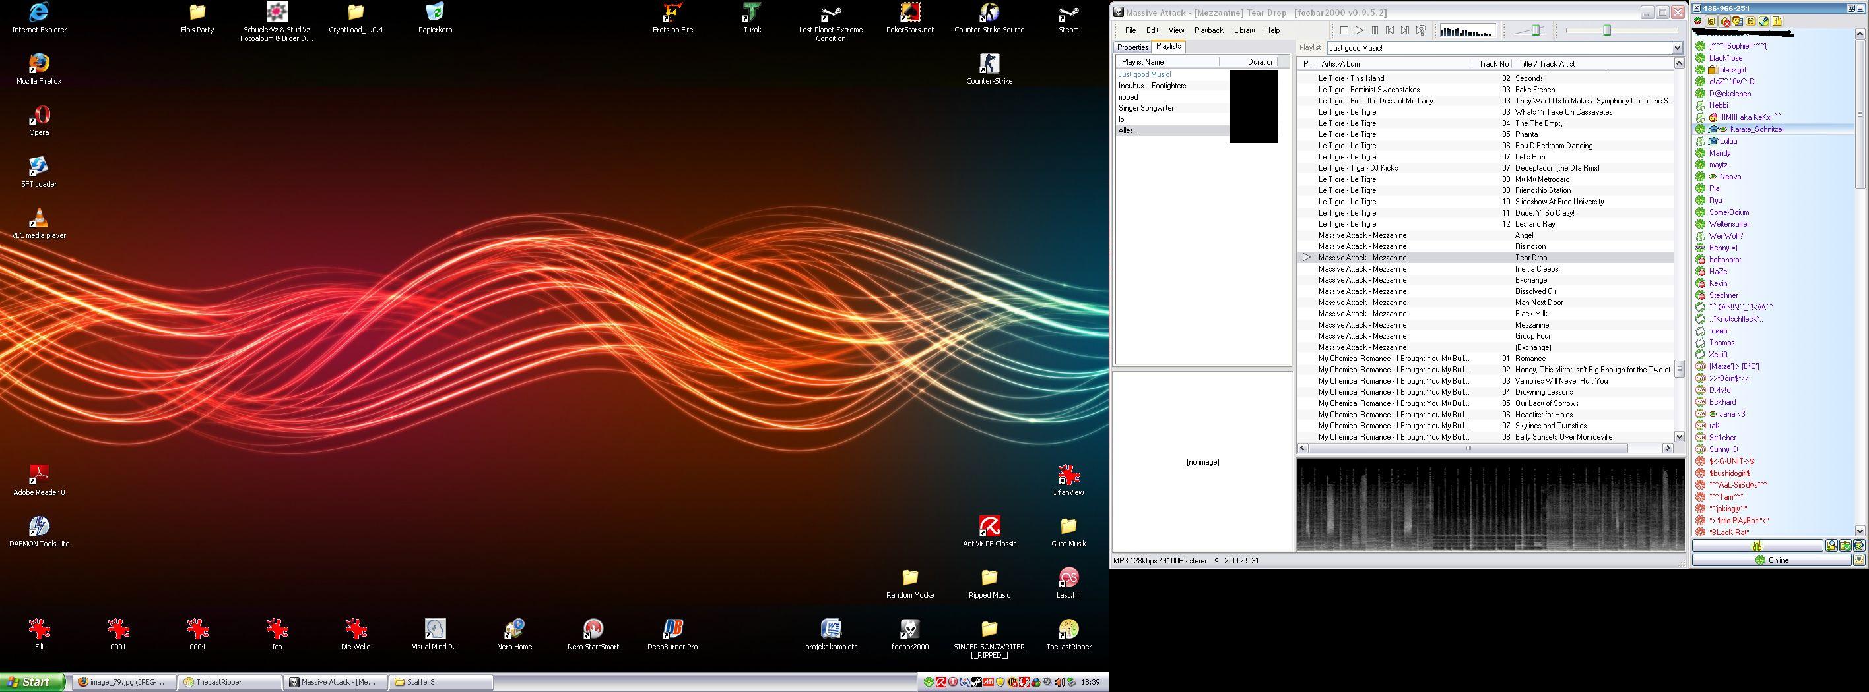Stop playback in foobar2000
Viewport: 1869px width, 692px height.
pyautogui.click(x=1344, y=30)
